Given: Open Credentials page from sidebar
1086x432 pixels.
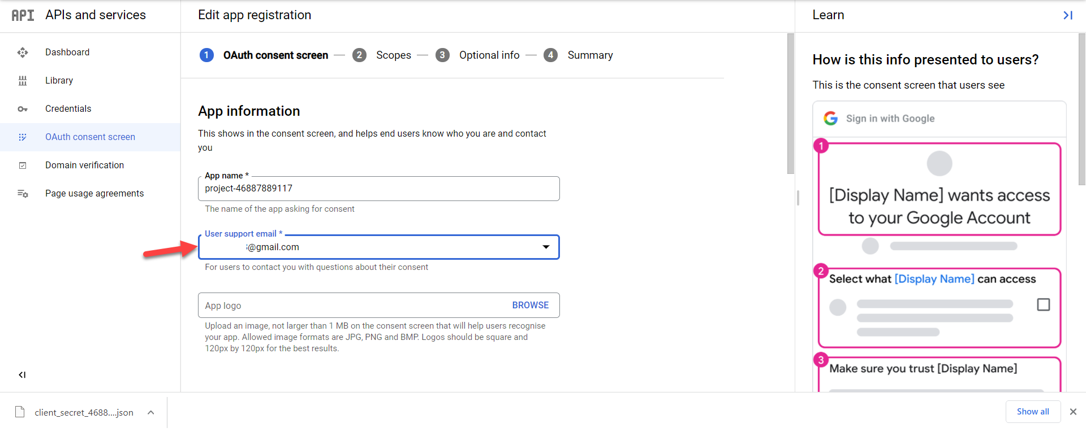Looking at the screenshot, I should [x=68, y=109].
